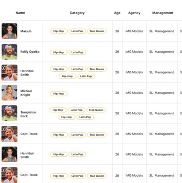Viewport: 182px width, 183px height.
Task: Sort by the Age column header
Action: (x=117, y=13)
